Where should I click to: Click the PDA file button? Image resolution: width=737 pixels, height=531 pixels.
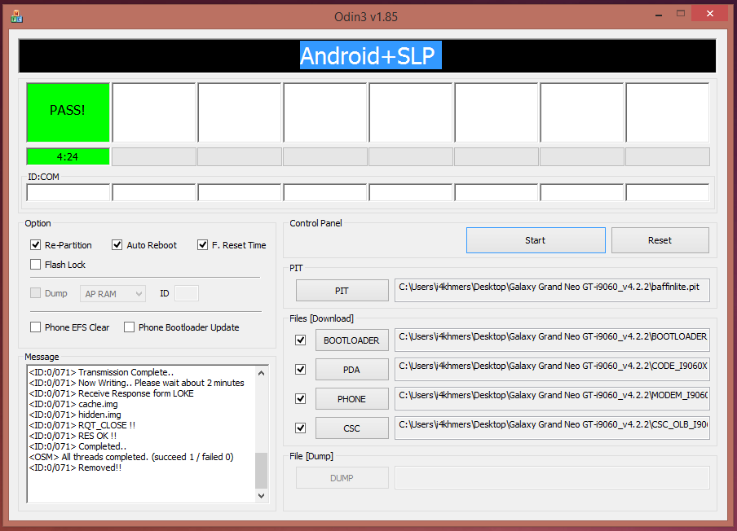(x=351, y=370)
